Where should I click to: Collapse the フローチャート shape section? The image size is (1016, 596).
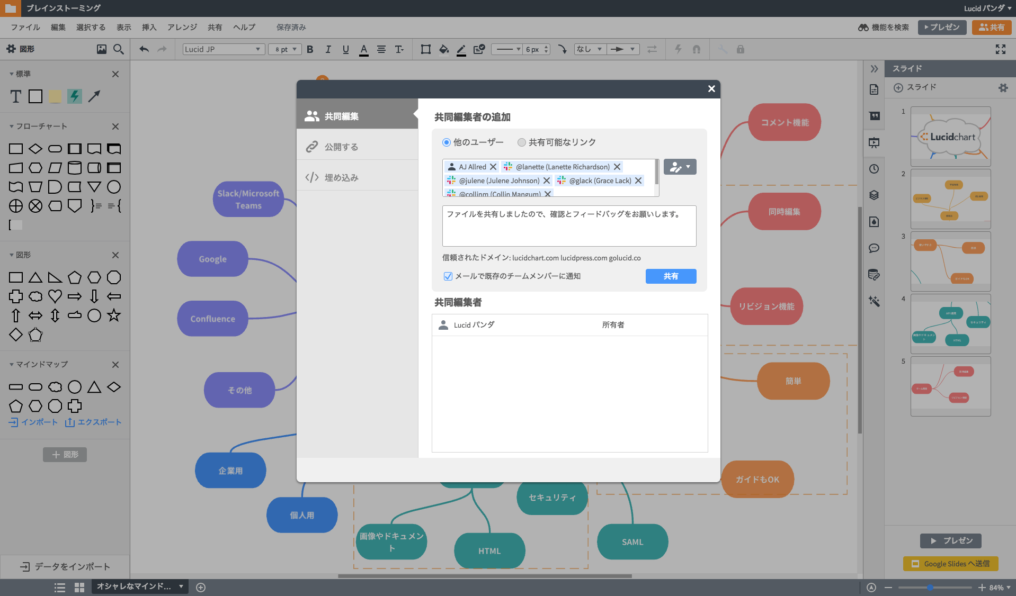pyautogui.click(x=12, y=127)
